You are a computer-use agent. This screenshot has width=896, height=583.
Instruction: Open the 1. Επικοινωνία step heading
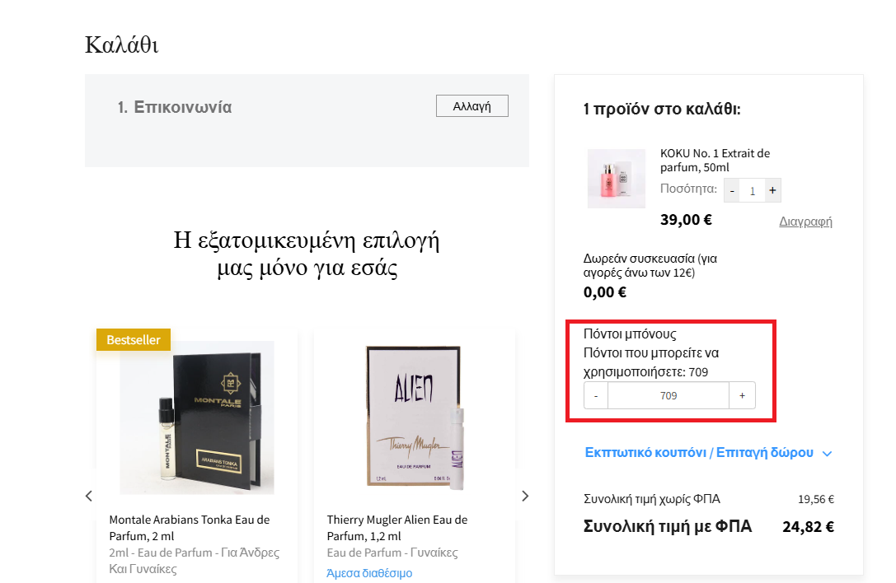pyautogui.click(x=174, y=107)
